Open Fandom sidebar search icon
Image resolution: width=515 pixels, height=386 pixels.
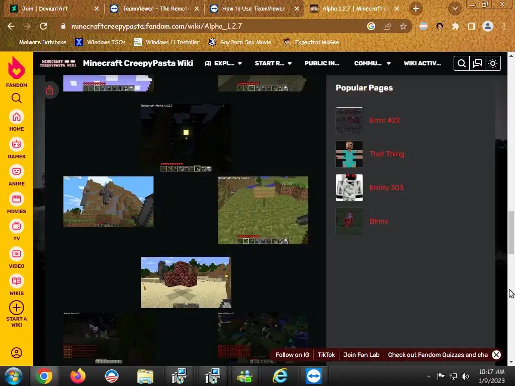[17, 98]
